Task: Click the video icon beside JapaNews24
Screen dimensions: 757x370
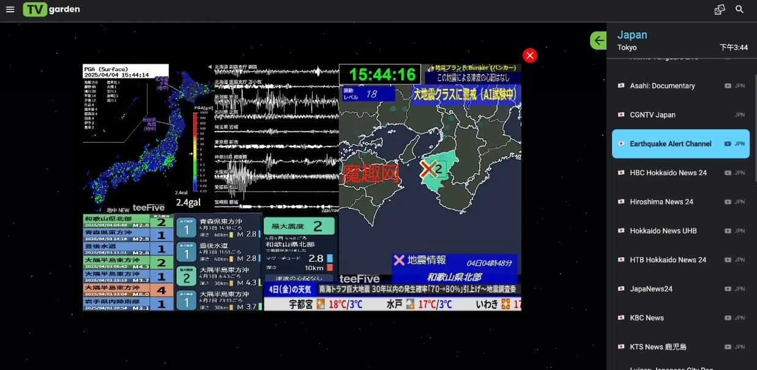Action: pos(728,289)
